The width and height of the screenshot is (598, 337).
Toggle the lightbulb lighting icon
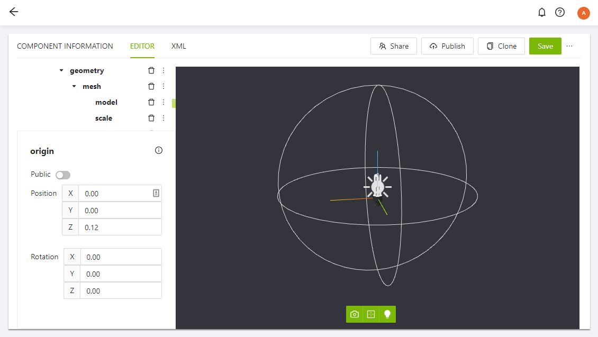coord(387,314)
